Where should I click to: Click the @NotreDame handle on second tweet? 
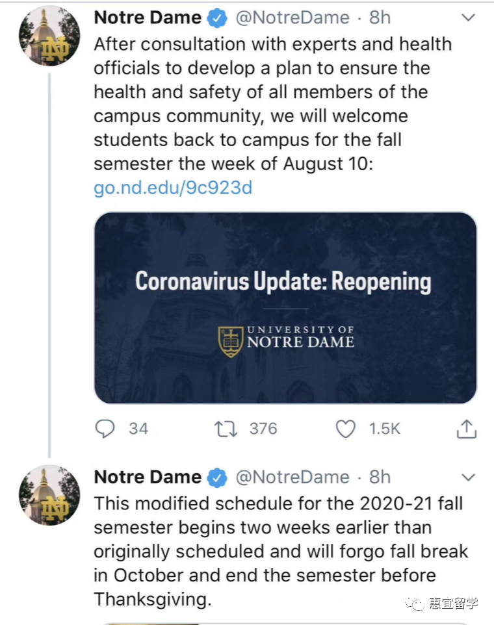pos(292,478)
